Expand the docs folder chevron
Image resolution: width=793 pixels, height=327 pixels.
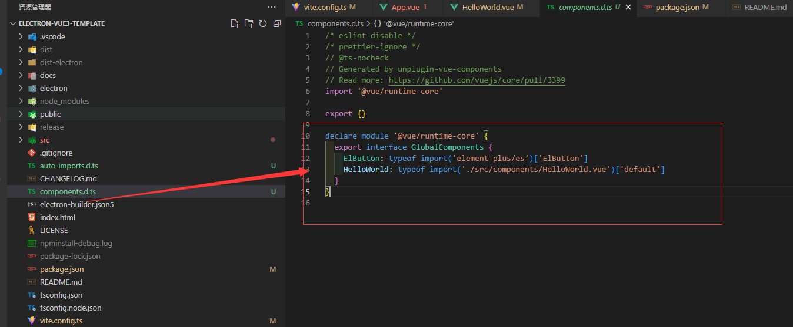click(x=21, y=75)
